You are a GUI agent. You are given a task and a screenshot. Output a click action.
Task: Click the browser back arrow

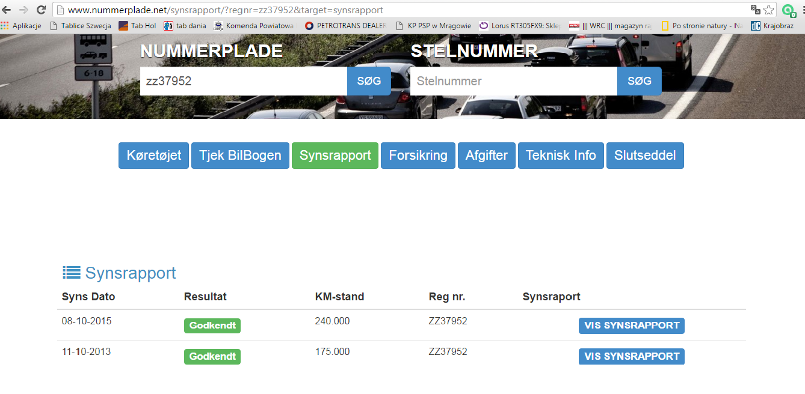pyautogui.click(x=7, y=10)
